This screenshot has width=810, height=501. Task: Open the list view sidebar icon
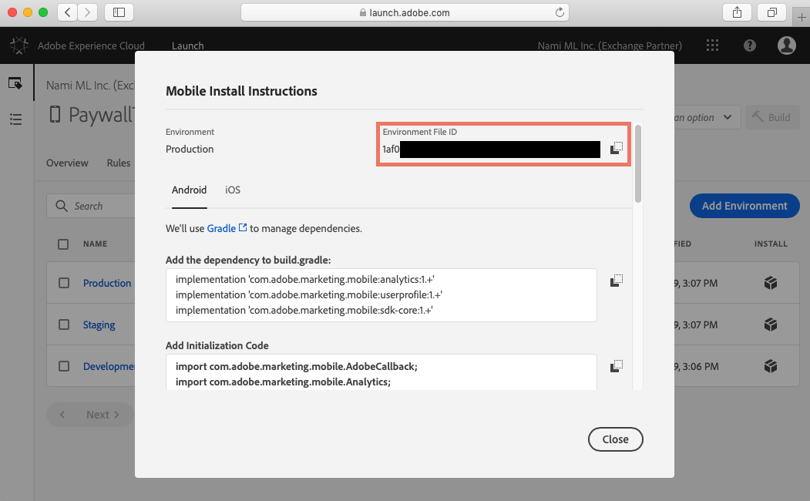click(15, 119)
